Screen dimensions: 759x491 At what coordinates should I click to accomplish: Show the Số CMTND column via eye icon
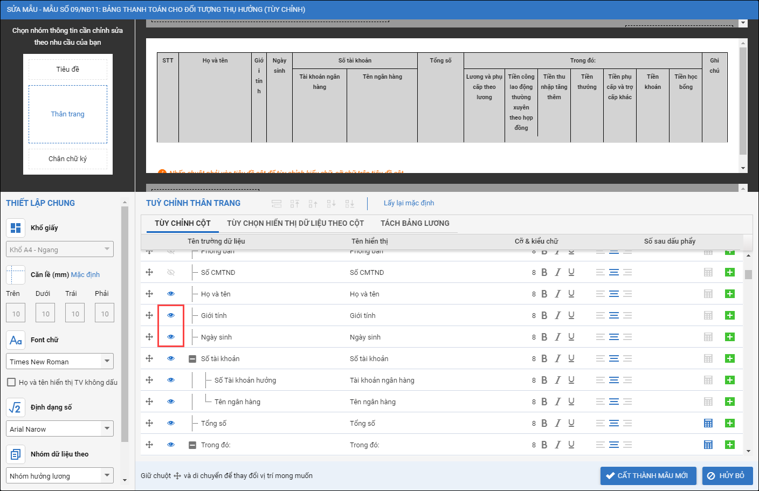pos(171,272)
